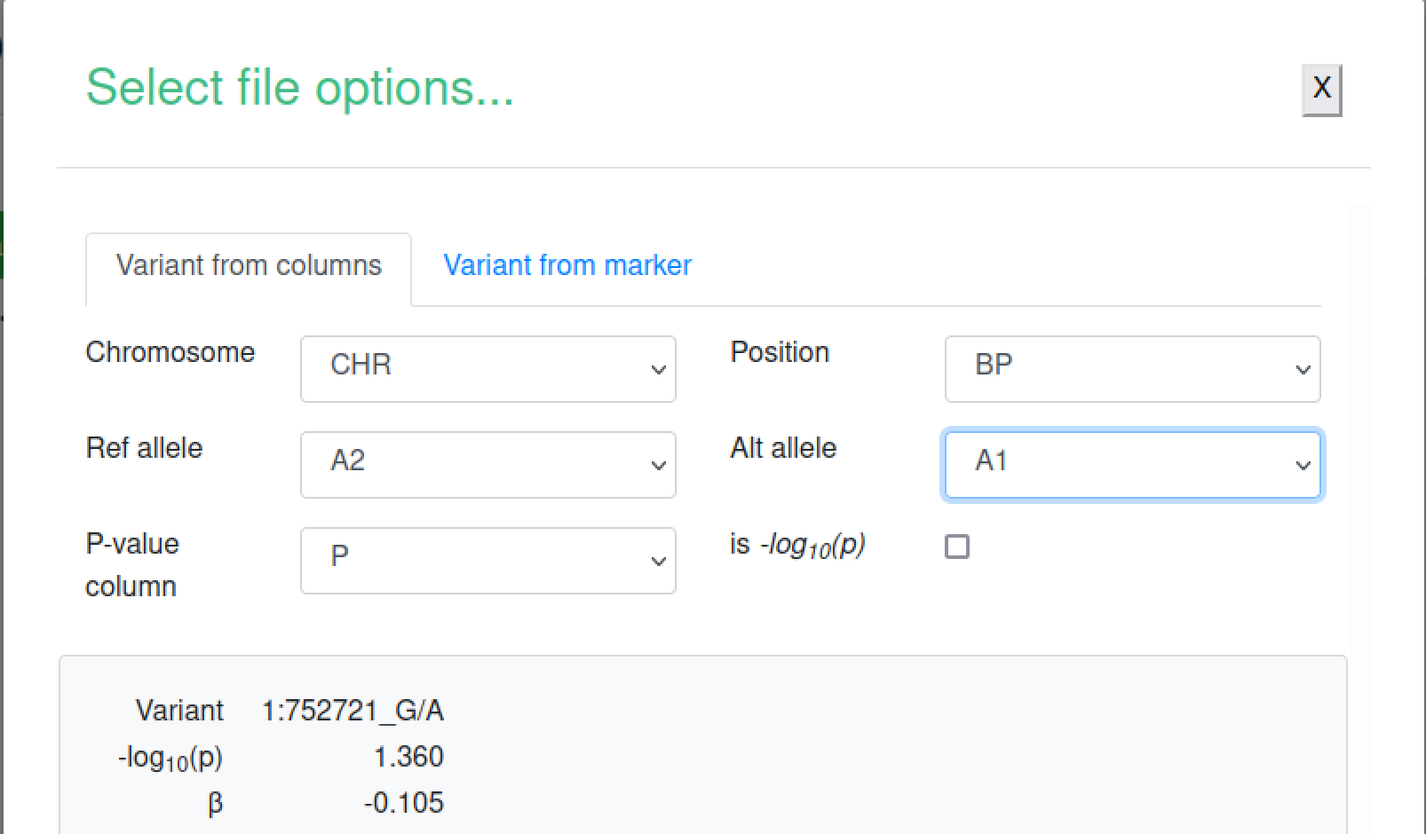Select the variant preview value 1:752721_G/A
Screen dimensions: 1426x834
click(353, 710)
